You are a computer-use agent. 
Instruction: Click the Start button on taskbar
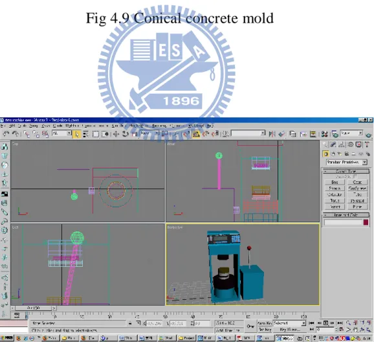pyautogui.click(x=7, y=338)
